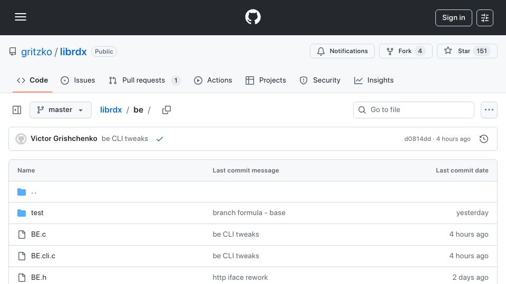Image resolution: width=506 pixels, height=284 pixels.
Task: Click the Sign in button
Action: [x=453, y=18]
